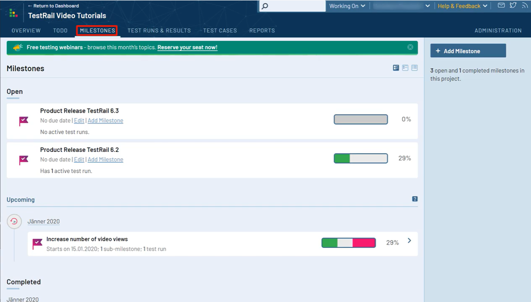Click the upcoming Jänner 2020 month link
This screenshot has height=302, width=531.
coord(43,221)
